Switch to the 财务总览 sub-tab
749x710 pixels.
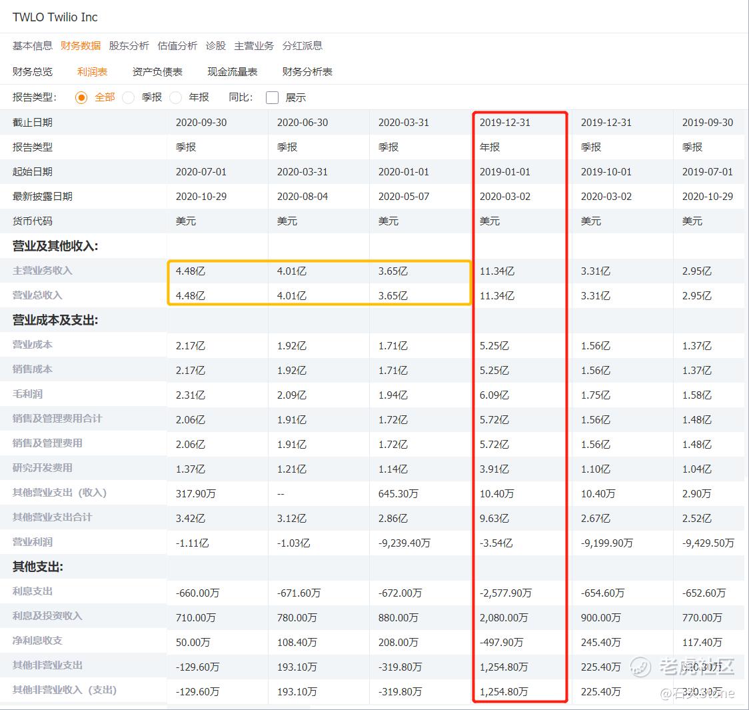coord(33,72)
